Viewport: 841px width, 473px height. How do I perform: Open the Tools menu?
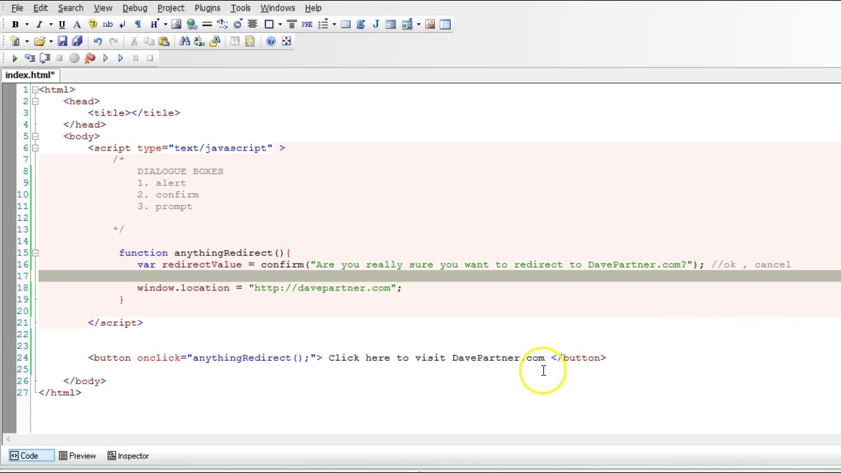click(x=240, y=8)
